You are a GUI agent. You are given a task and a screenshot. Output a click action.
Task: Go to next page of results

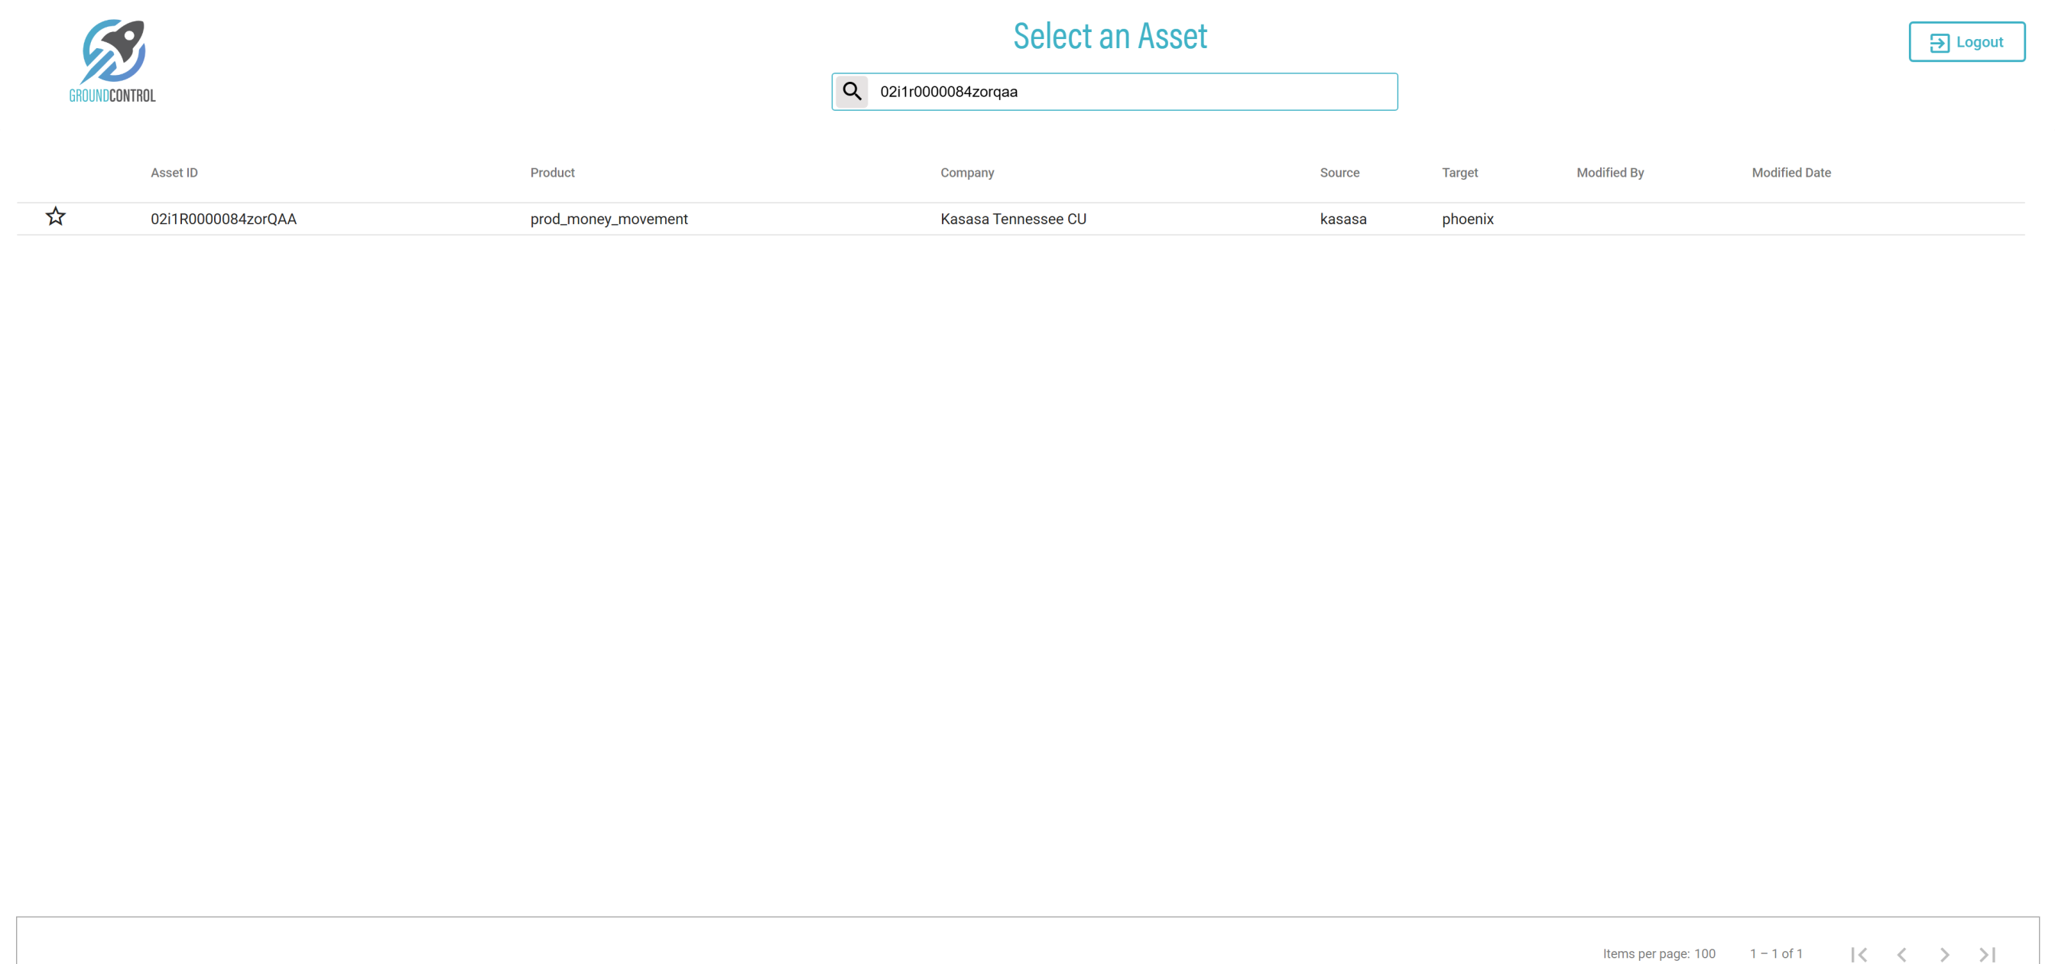pos(1944,953)
